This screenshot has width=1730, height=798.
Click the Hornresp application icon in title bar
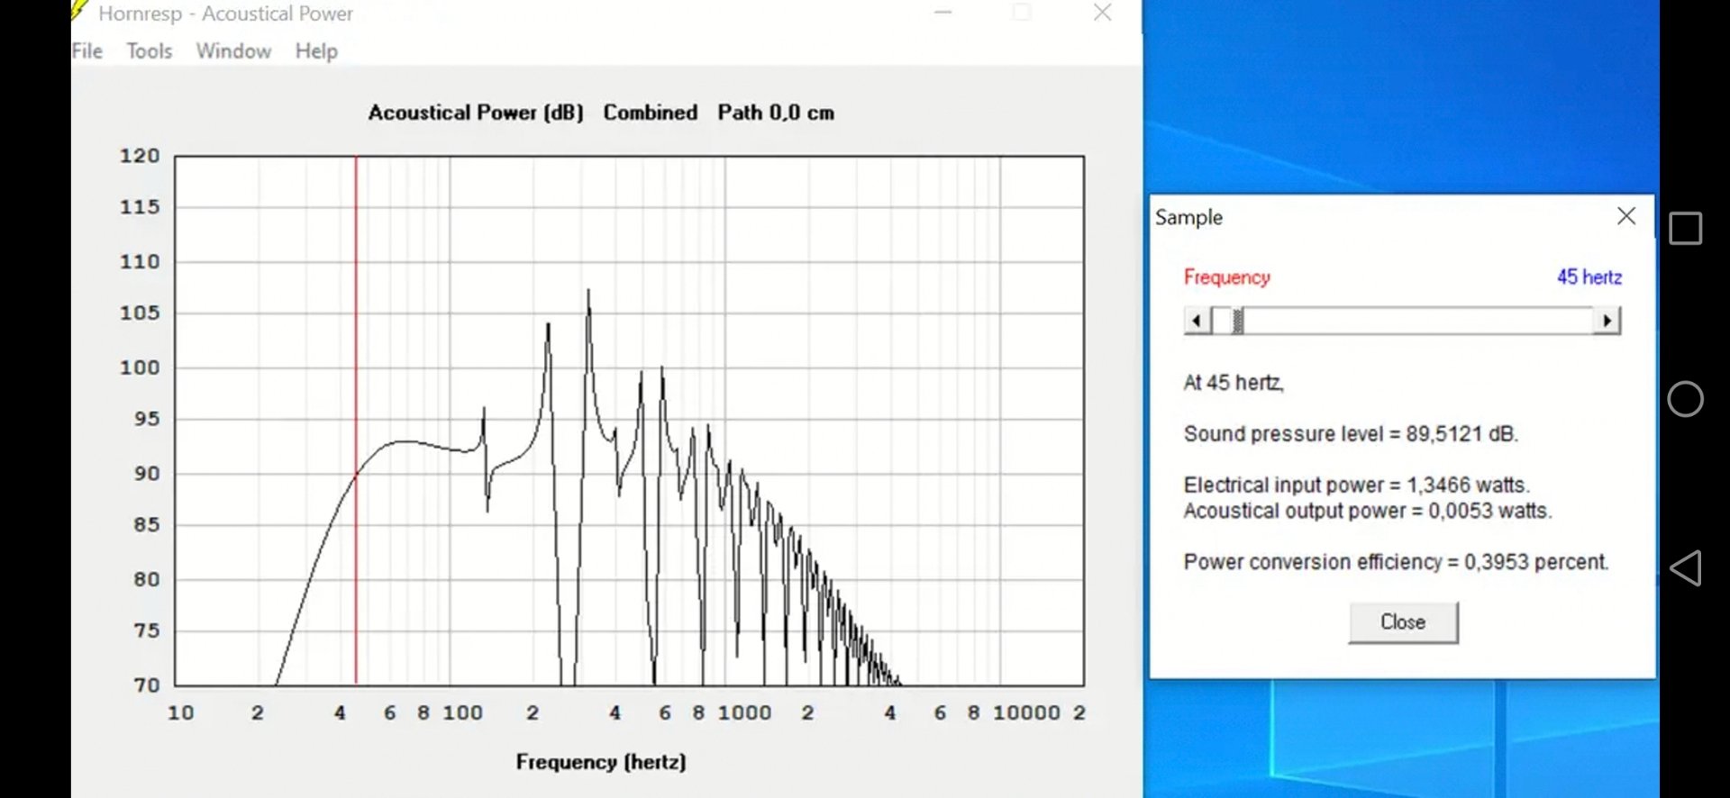(x=79, y=12)
